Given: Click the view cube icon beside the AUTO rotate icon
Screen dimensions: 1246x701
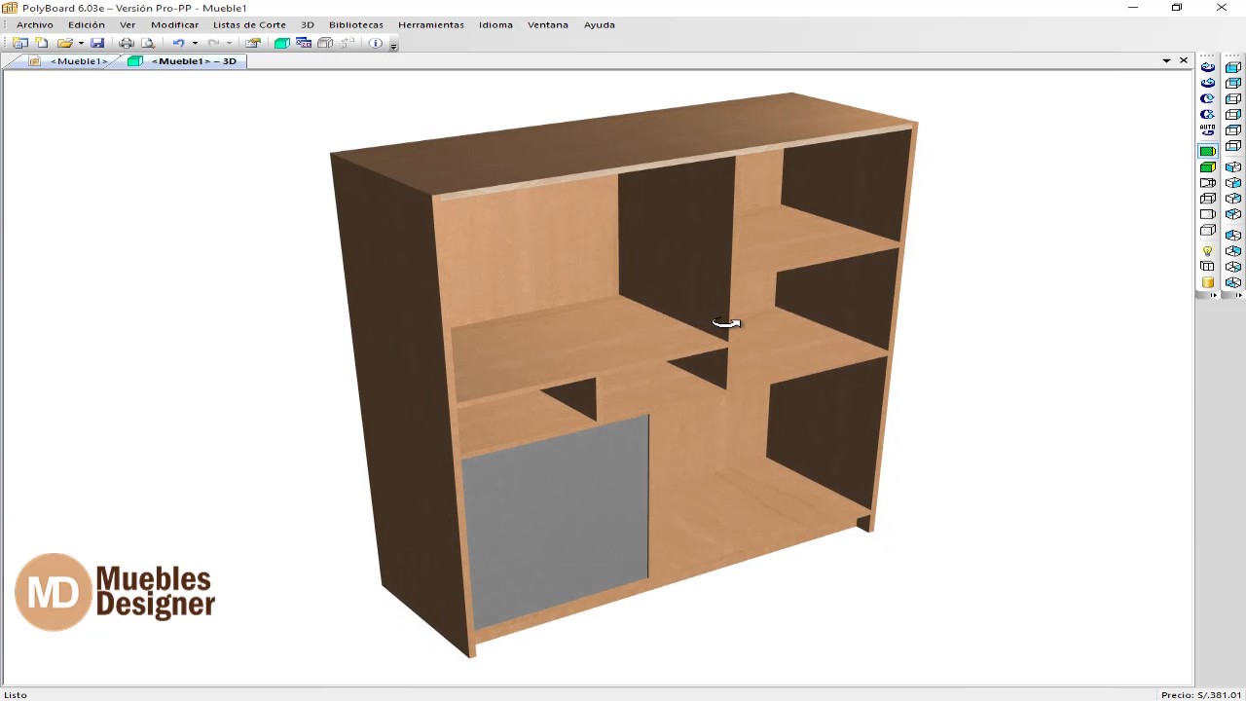Looking at the screenshot, I should pos(1232,129).
